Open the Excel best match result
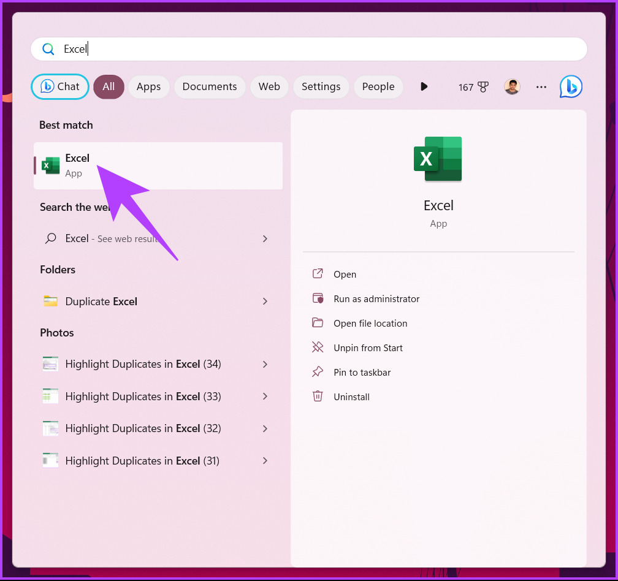The image size is (618, 581). [158, 165]
